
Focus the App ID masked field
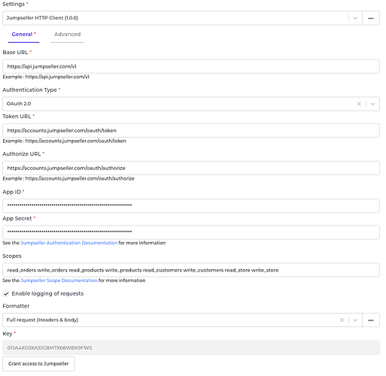click(x=191, y=205)
